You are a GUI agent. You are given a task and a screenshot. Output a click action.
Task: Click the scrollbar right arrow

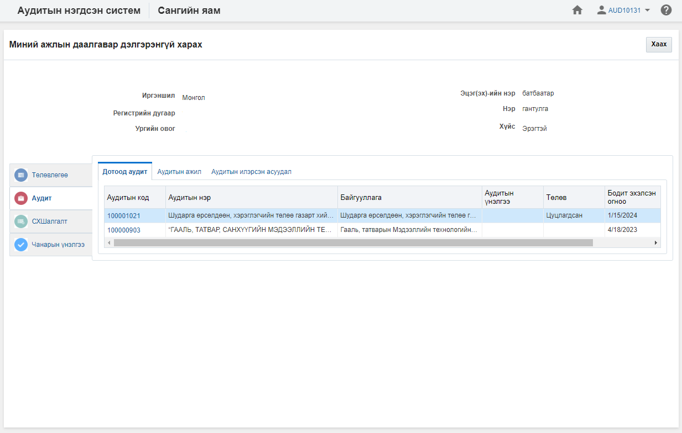(657, 242)
